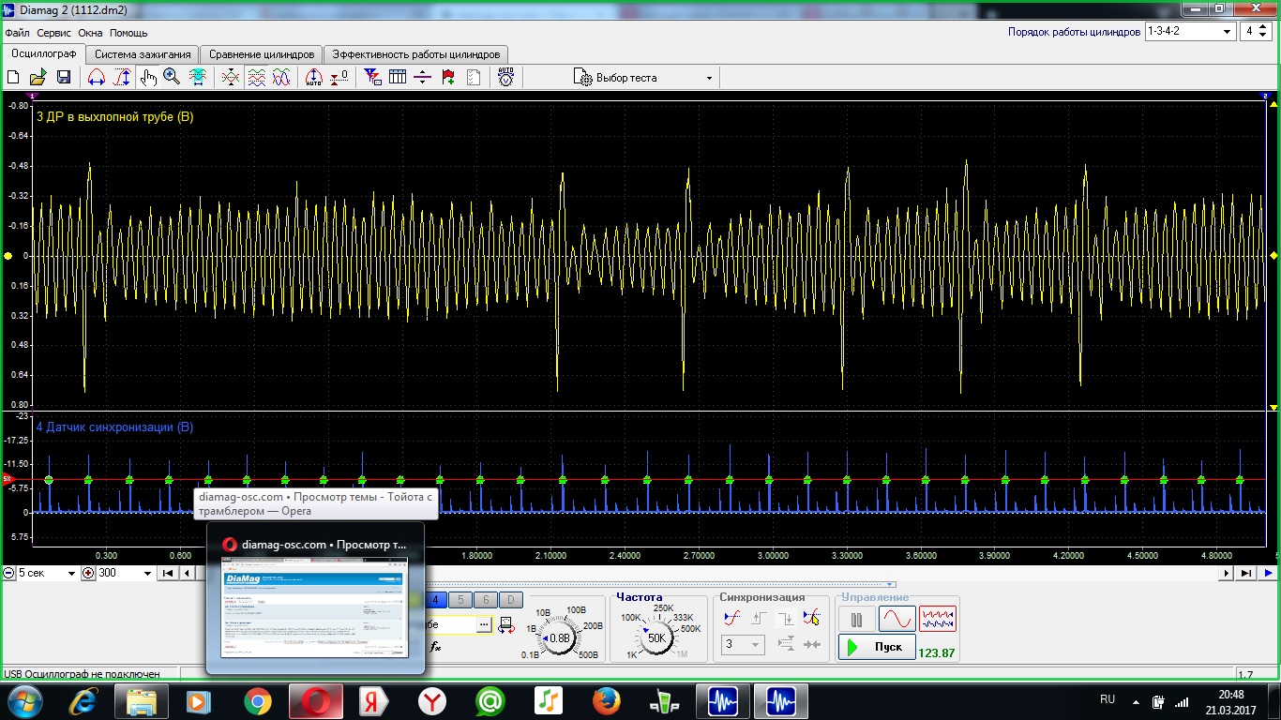1281x720 pixels.
Task: Click the minus zoom out time icon
Action: coord(8,573)
